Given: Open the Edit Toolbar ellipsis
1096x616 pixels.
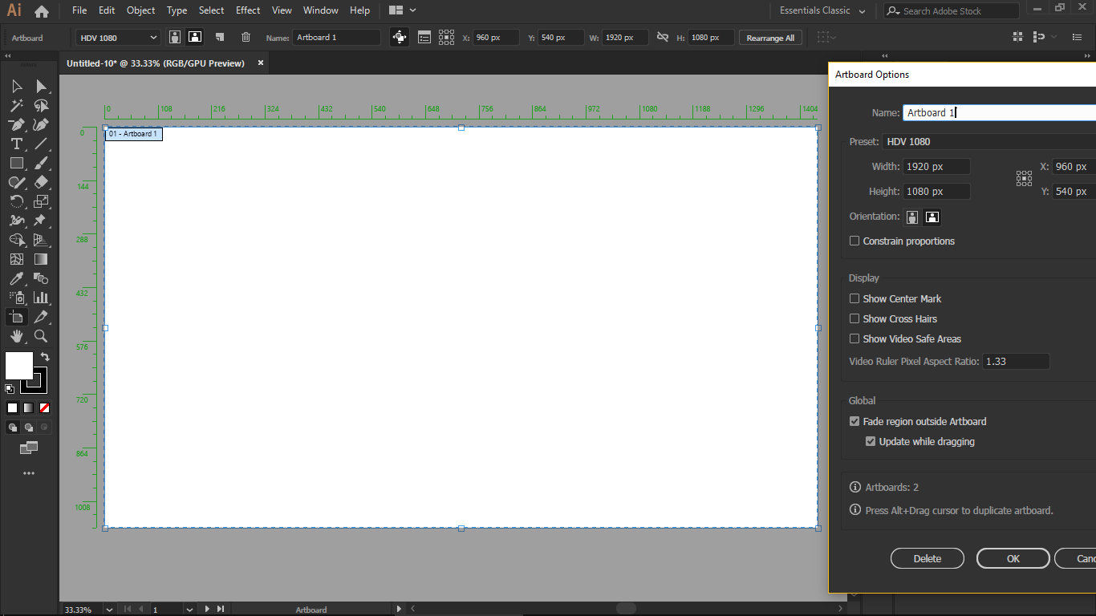Looking at the screenshot, I should pyautogui.click(x=29, y=473).
